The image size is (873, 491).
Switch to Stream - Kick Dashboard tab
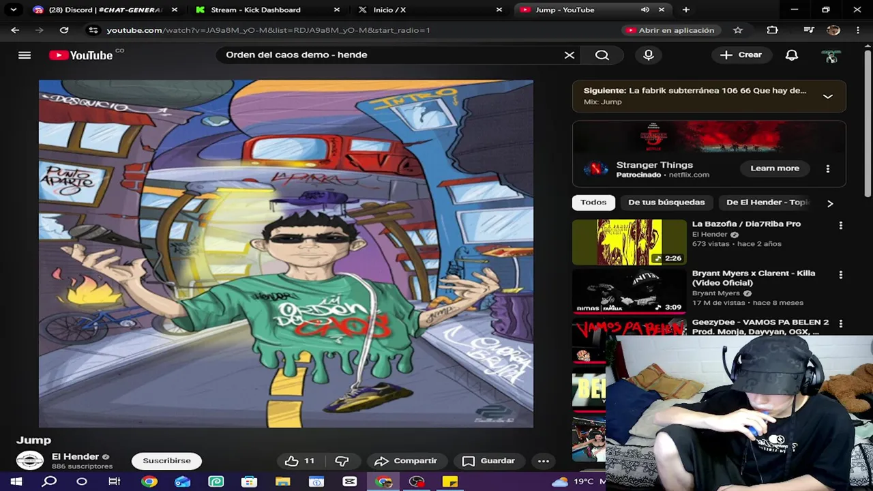click(266, 10)
